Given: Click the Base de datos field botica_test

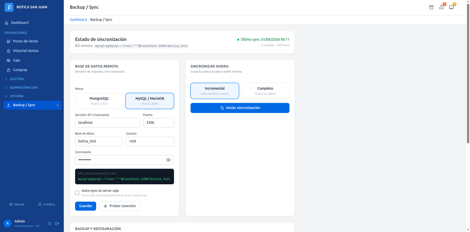Looking at the screenshot, I should coord(99,141).
